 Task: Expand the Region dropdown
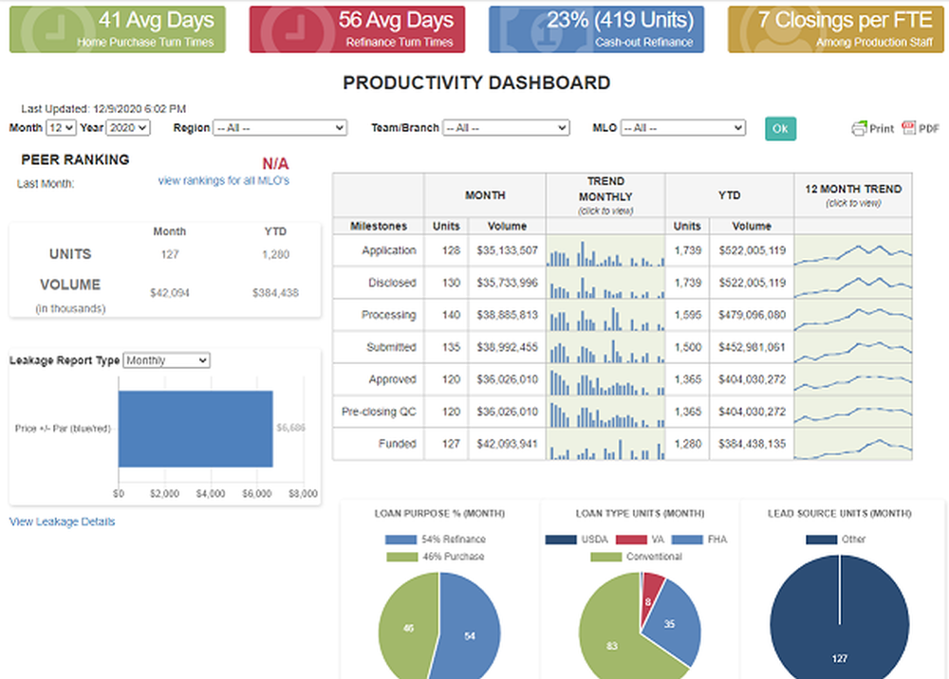280,128
